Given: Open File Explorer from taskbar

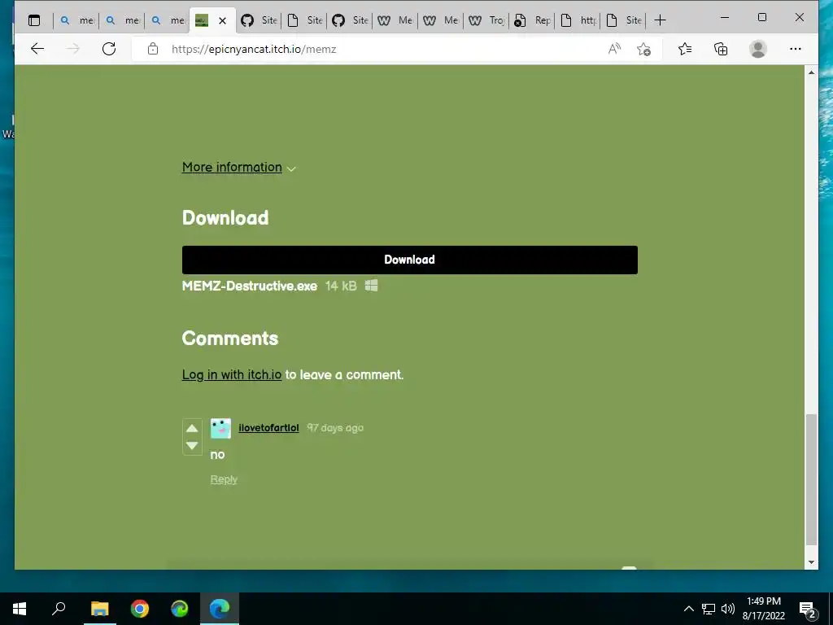Looking at the screenshot, I should pos(99,609).
